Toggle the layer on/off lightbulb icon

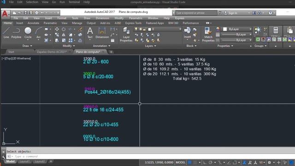click(136, 29)
